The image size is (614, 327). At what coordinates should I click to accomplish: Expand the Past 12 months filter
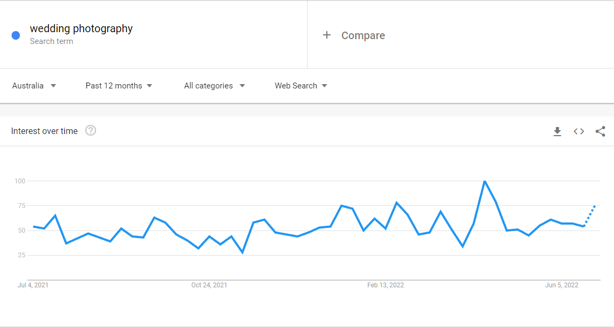click(x=119, y=86)
